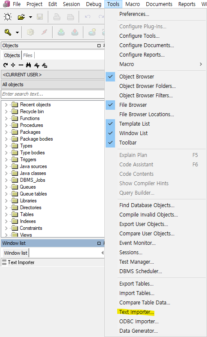Click the Refresh objects icon
Screen dimensions: 207x337
(x=6, y=65)
